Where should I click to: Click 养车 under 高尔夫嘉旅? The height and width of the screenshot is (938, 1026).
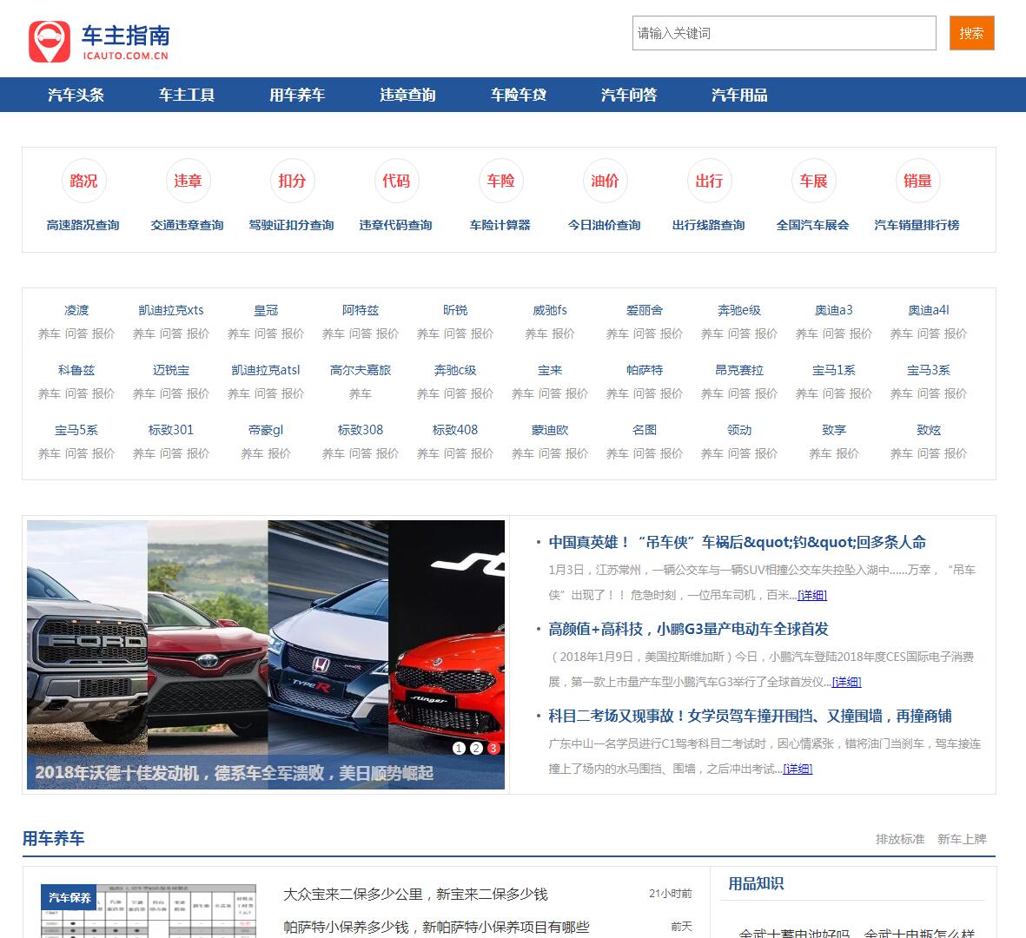click(x=361, y=393)
